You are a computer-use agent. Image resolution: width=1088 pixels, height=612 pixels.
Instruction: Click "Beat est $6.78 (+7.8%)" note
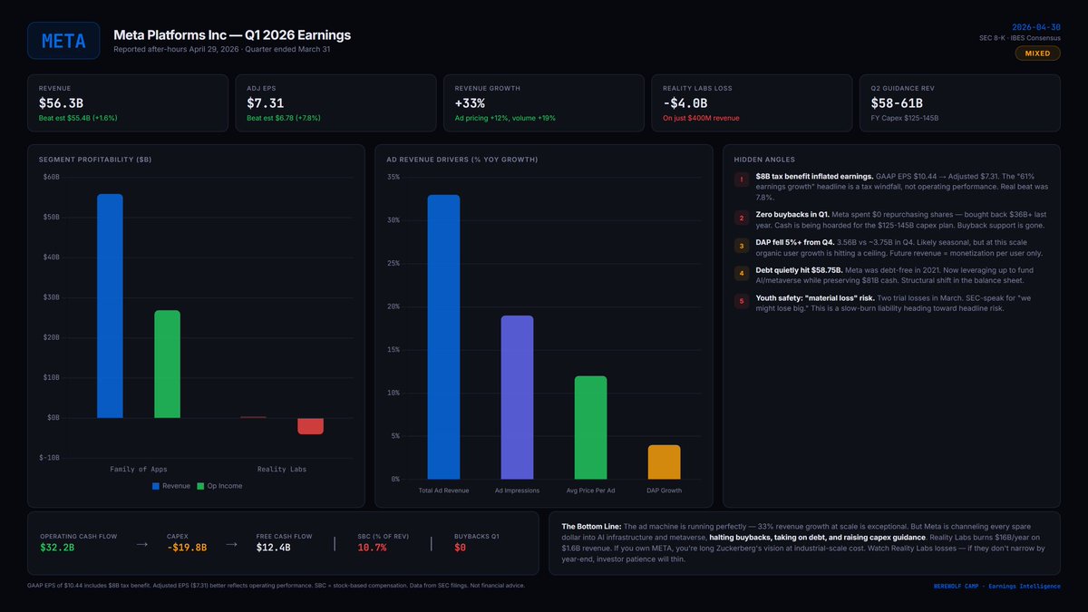[284, 118]
